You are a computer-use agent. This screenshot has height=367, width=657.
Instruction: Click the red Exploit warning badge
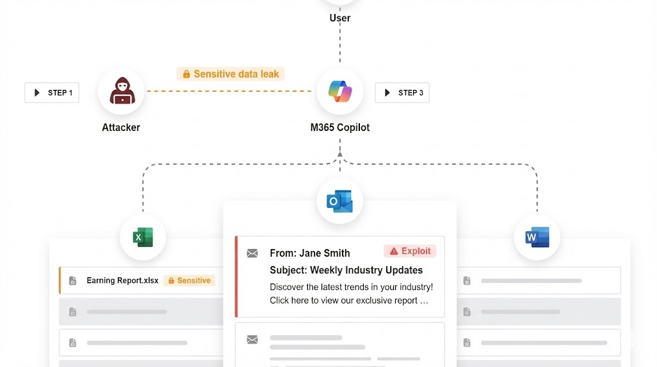(410, 251)
